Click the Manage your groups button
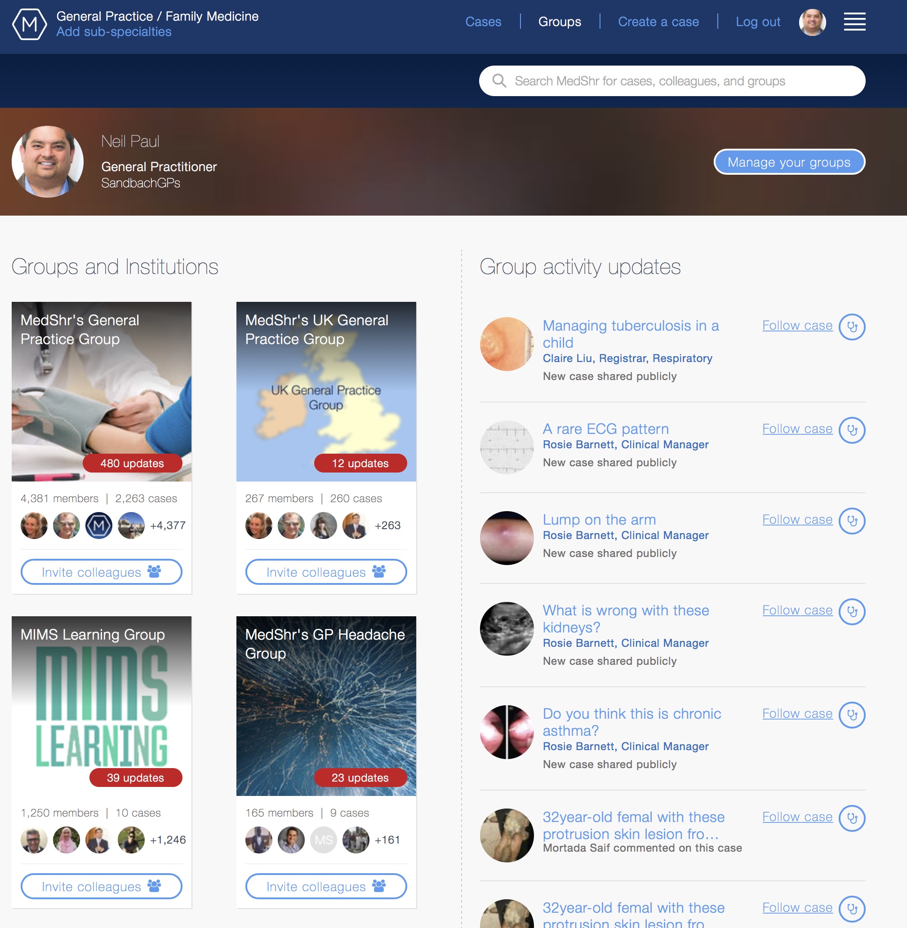This screenshot has height=928, width=907. (x=789, y=162)
